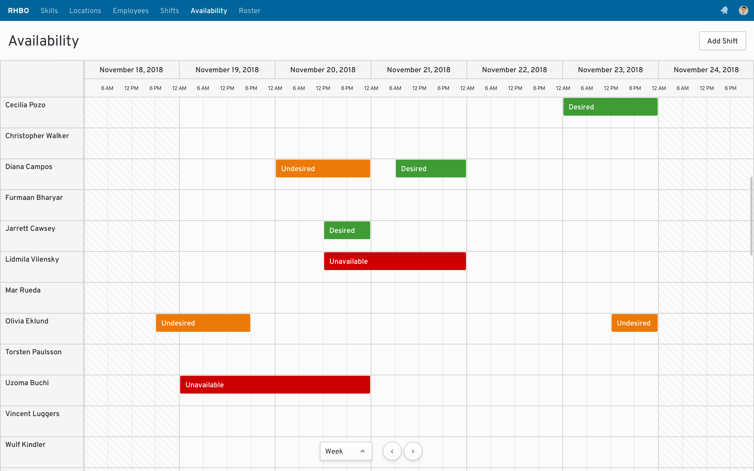This screenshot has height=471, width=754.
Task: Click Lidmila Vilensky's Unavailable red block
Action: (395, 261)
